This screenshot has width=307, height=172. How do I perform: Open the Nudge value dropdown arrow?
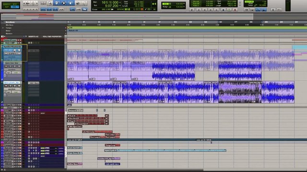184,7
